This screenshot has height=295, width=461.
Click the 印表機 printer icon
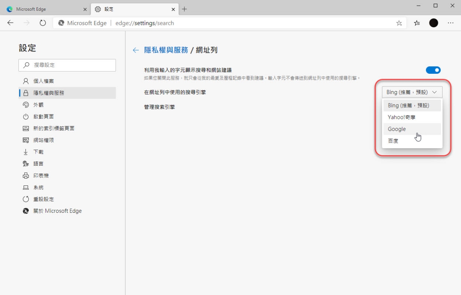(26, 176)
